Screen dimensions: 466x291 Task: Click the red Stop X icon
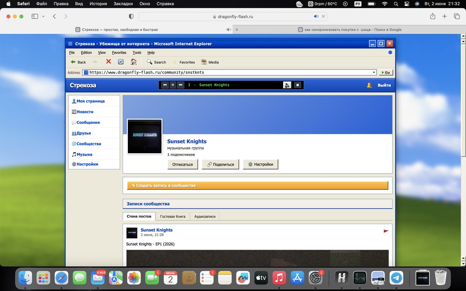tap(108, 62)
